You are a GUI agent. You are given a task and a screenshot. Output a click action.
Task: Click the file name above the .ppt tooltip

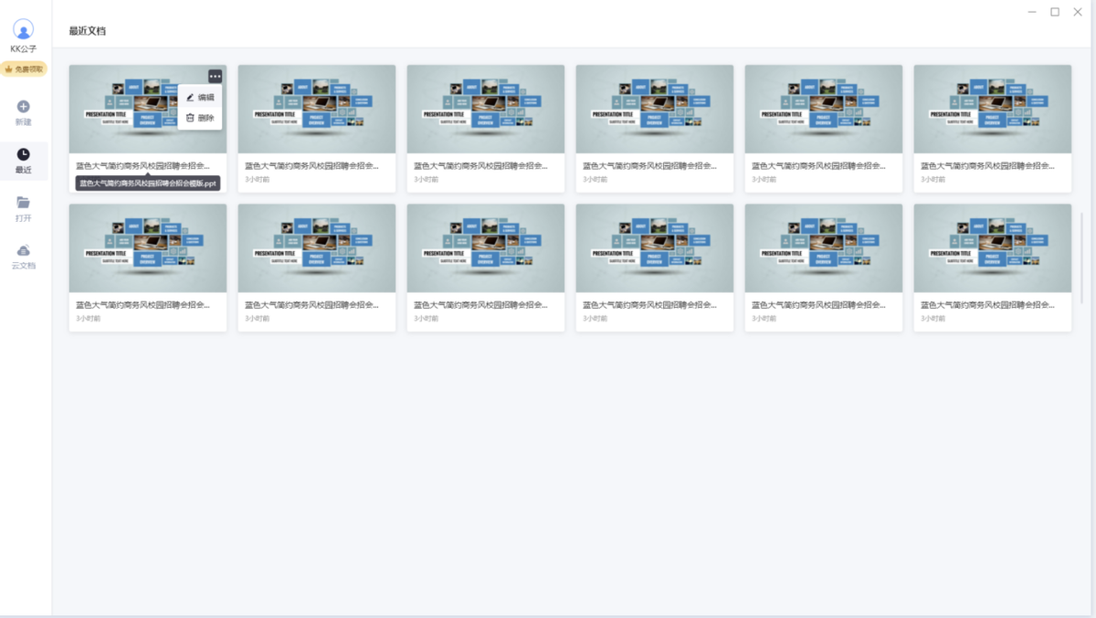pyautogui.click(x=142, y=166)
